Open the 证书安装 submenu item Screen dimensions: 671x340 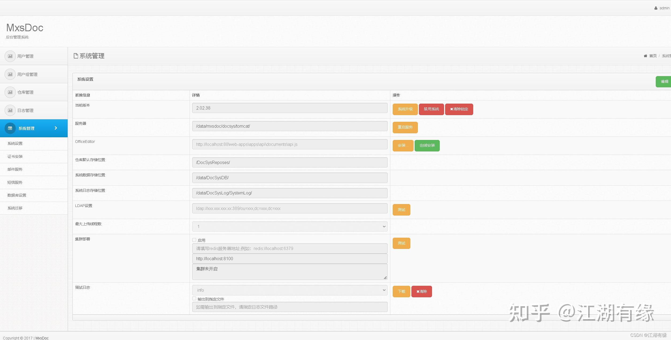15,157
